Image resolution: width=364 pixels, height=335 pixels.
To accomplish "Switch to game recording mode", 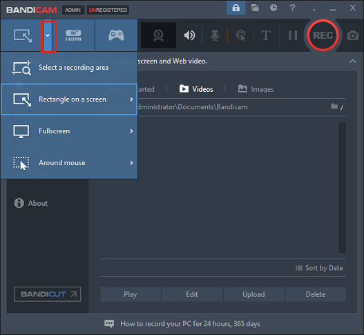I will pos(116,35).
